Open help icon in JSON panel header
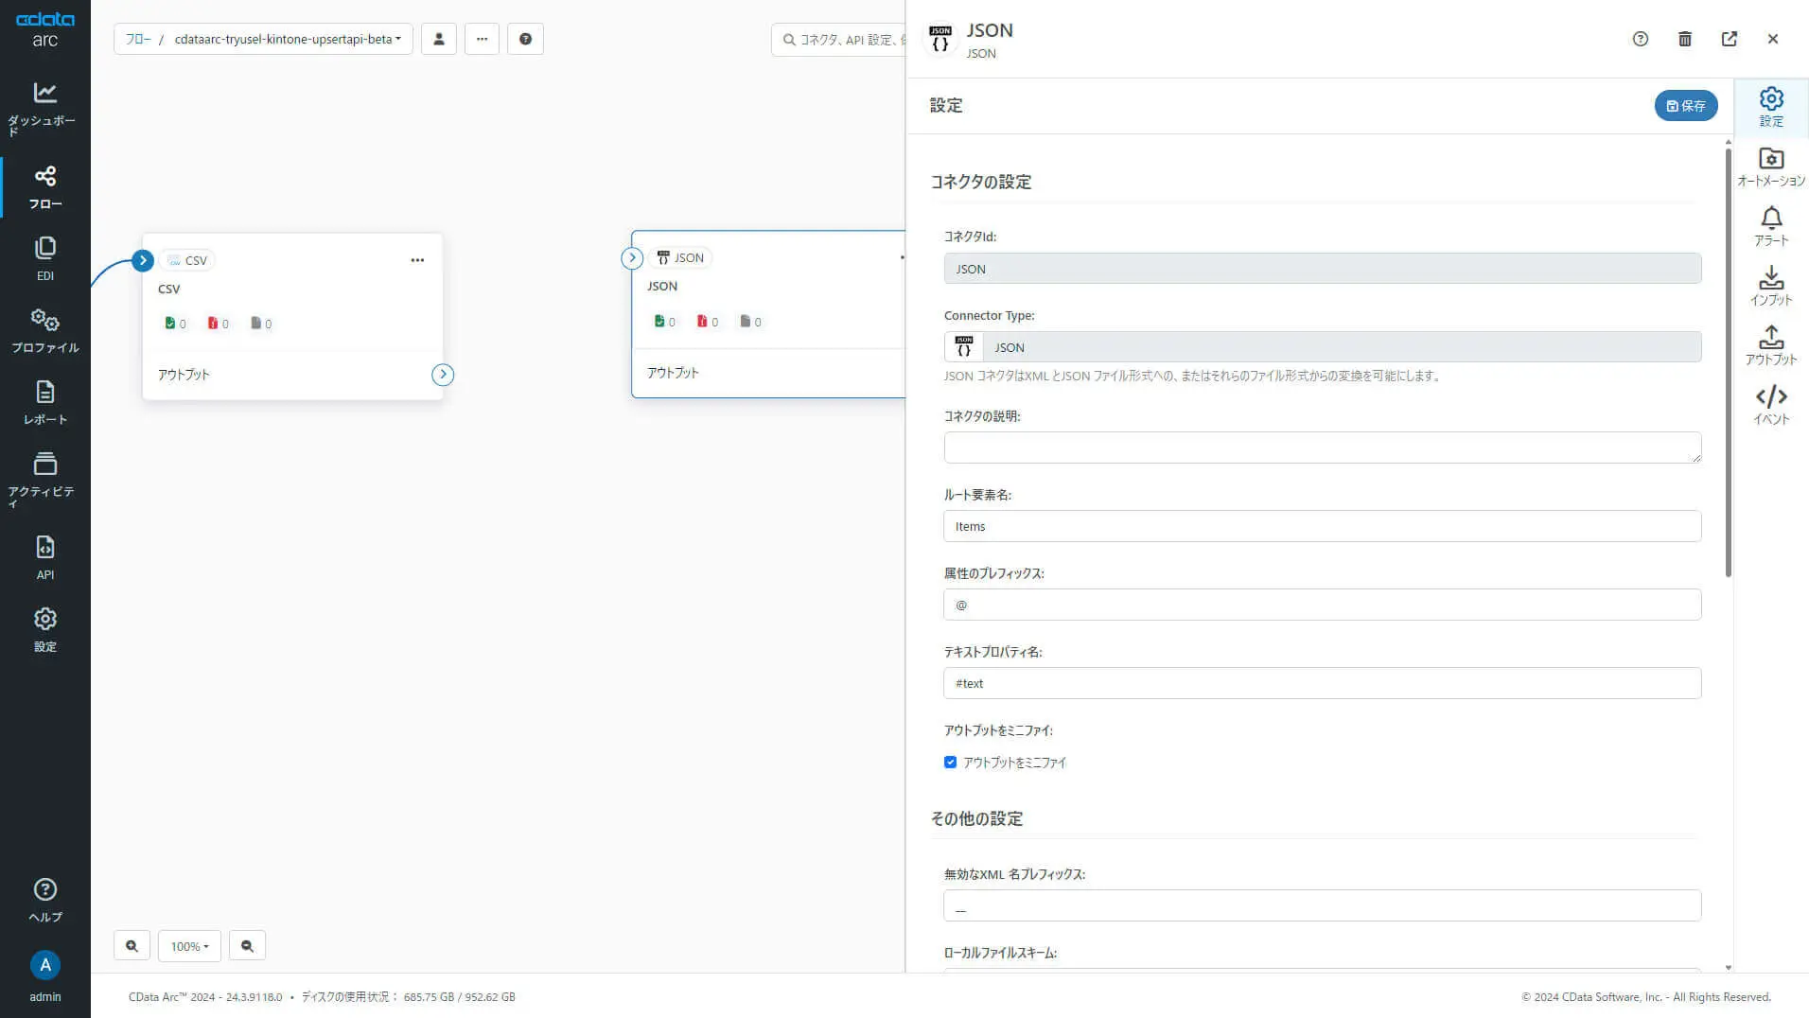The image size is (1809, 1018). coord(1641,39)
